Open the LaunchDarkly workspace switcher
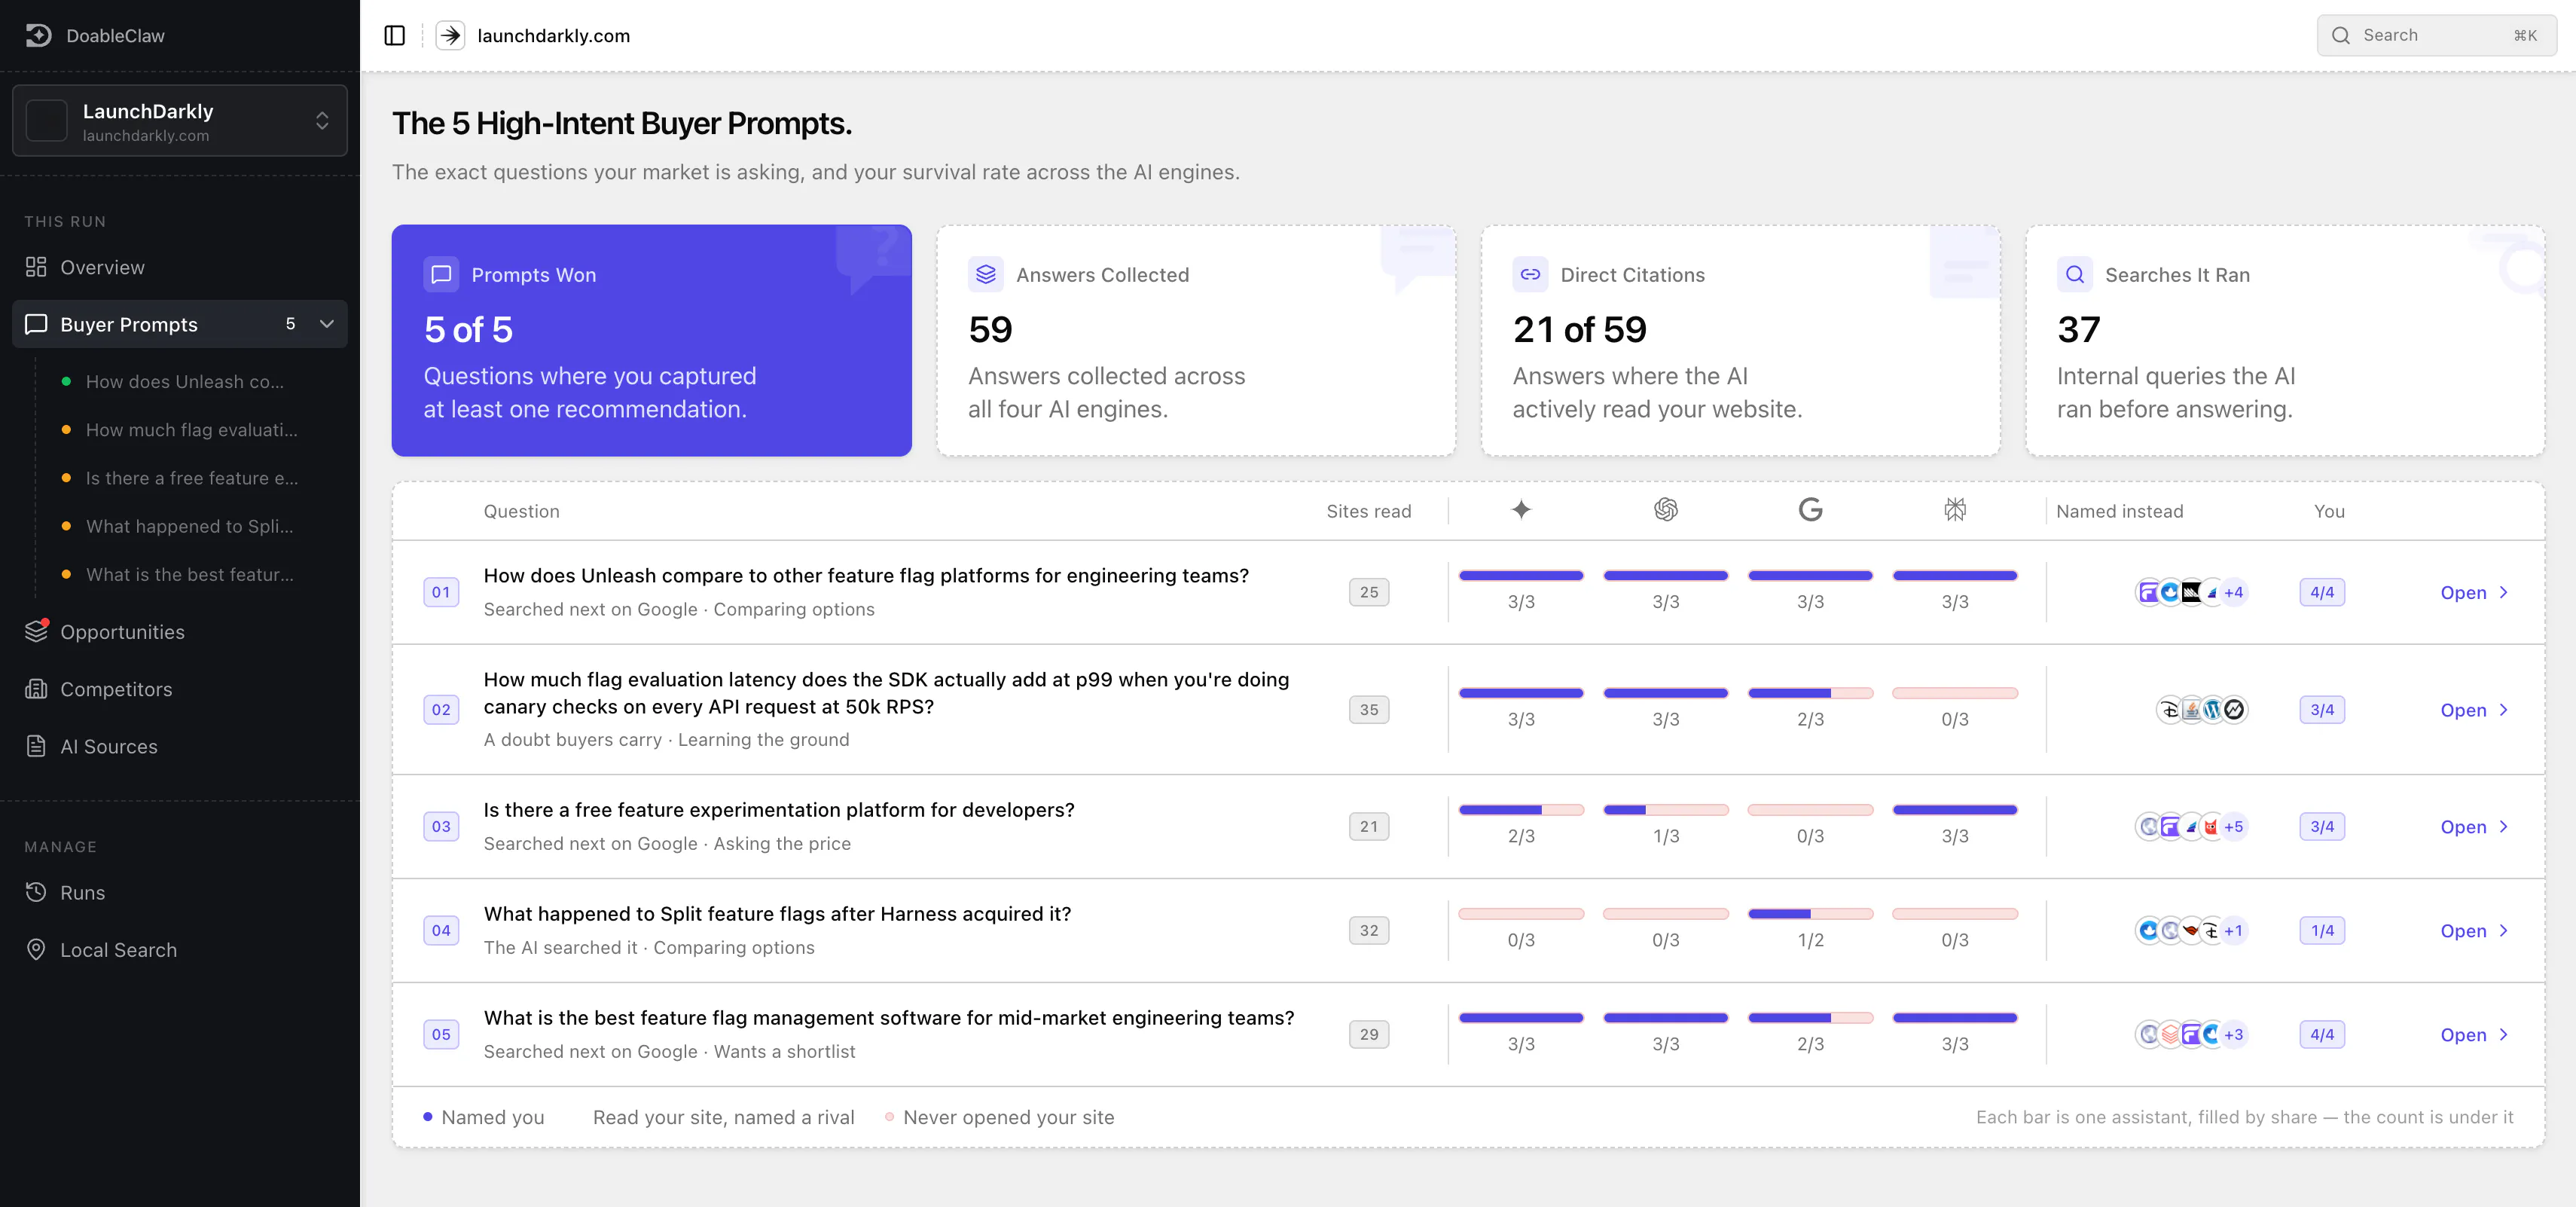This screenshot has height=1207, width=2576. tap(180, 121)
